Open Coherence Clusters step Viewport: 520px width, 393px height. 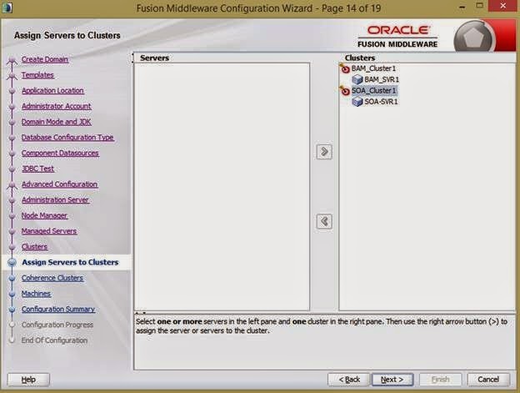(52, 278)
